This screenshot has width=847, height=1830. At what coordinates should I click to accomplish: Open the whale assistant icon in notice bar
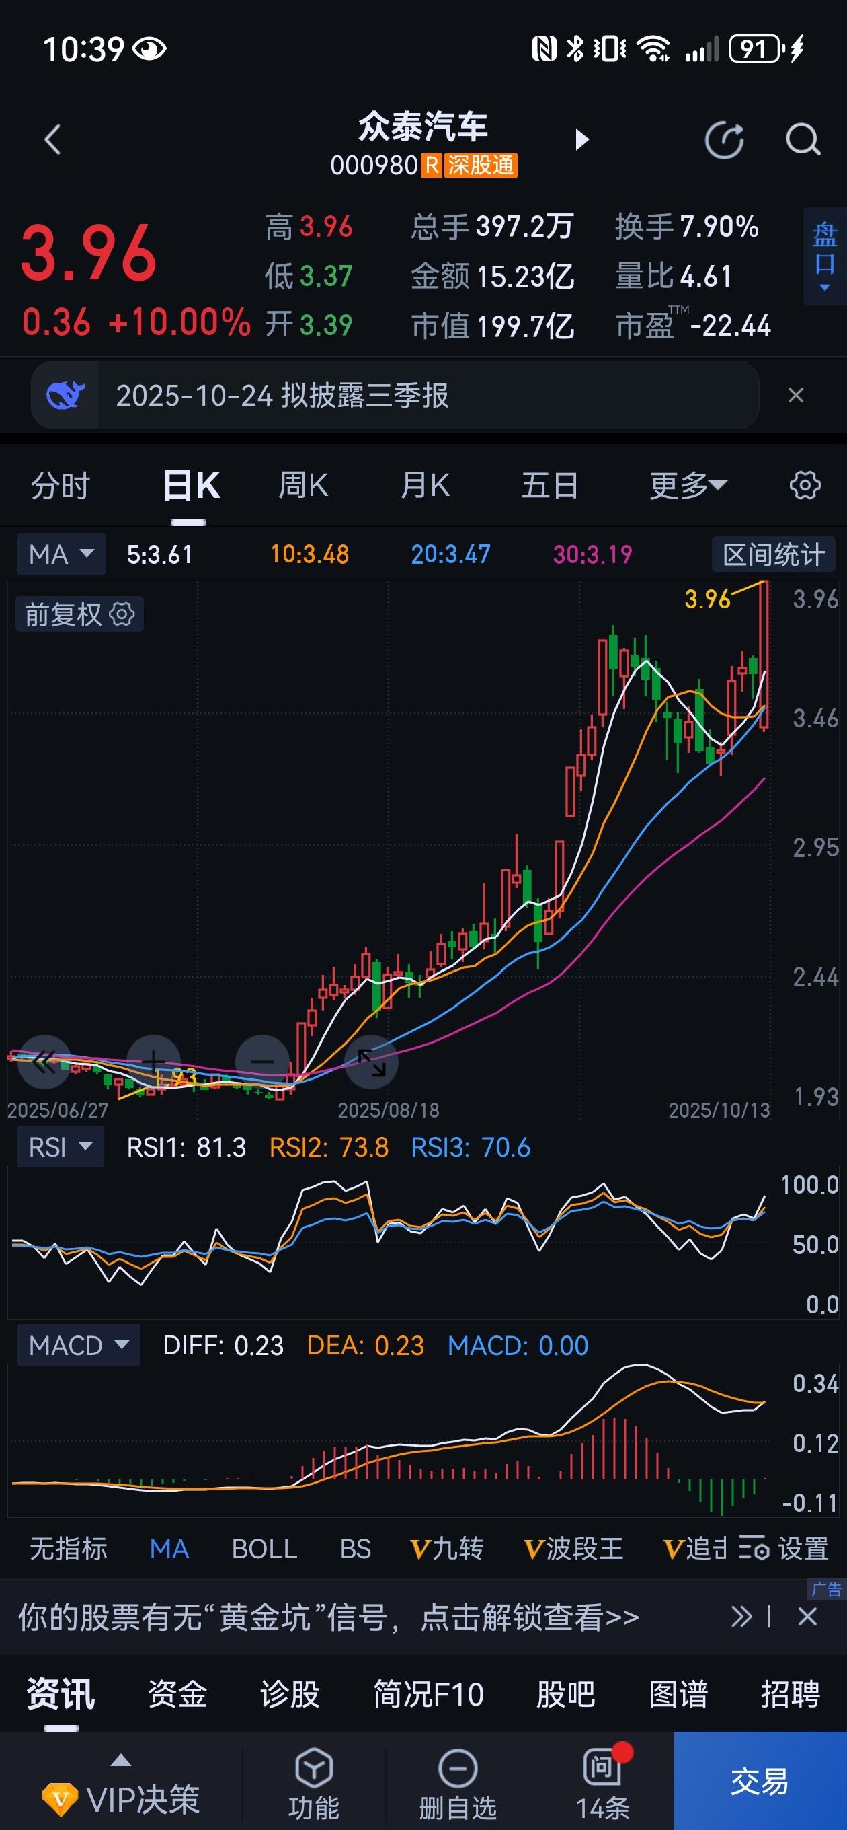65,395
